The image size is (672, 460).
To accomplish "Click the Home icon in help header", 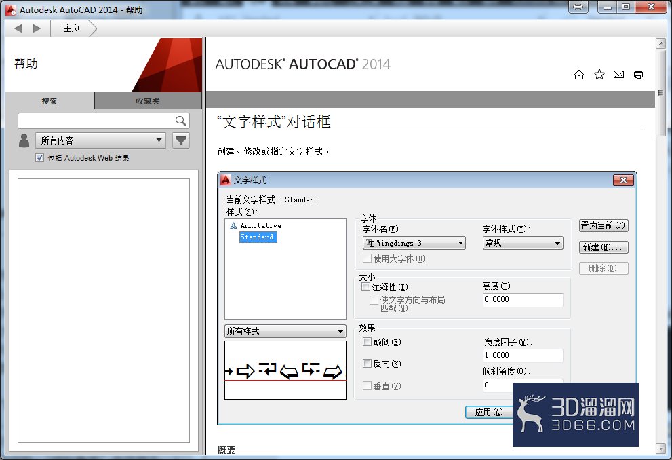I will (579, 75).
